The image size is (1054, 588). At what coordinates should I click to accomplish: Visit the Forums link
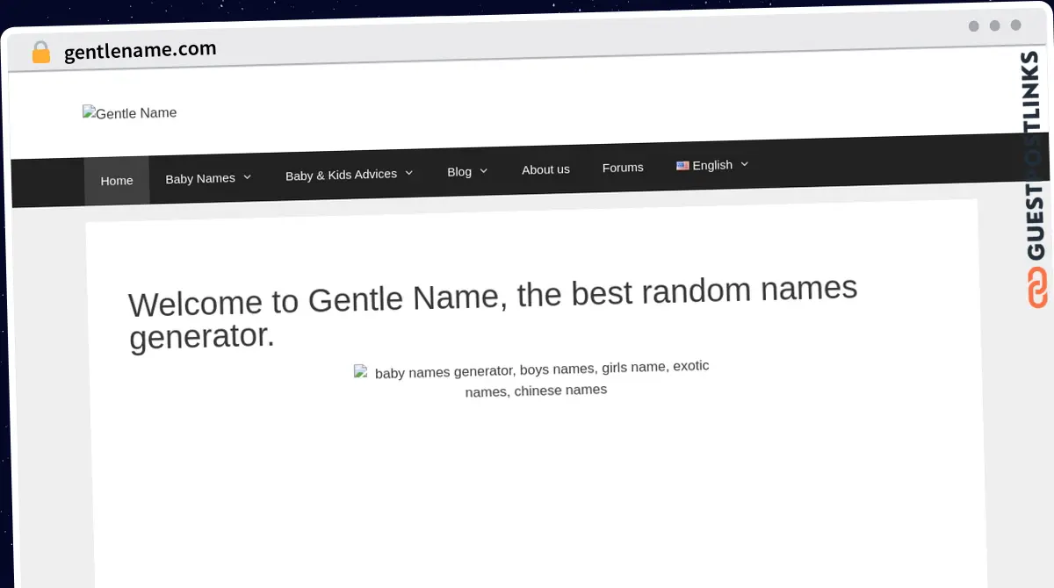point(623,168)
